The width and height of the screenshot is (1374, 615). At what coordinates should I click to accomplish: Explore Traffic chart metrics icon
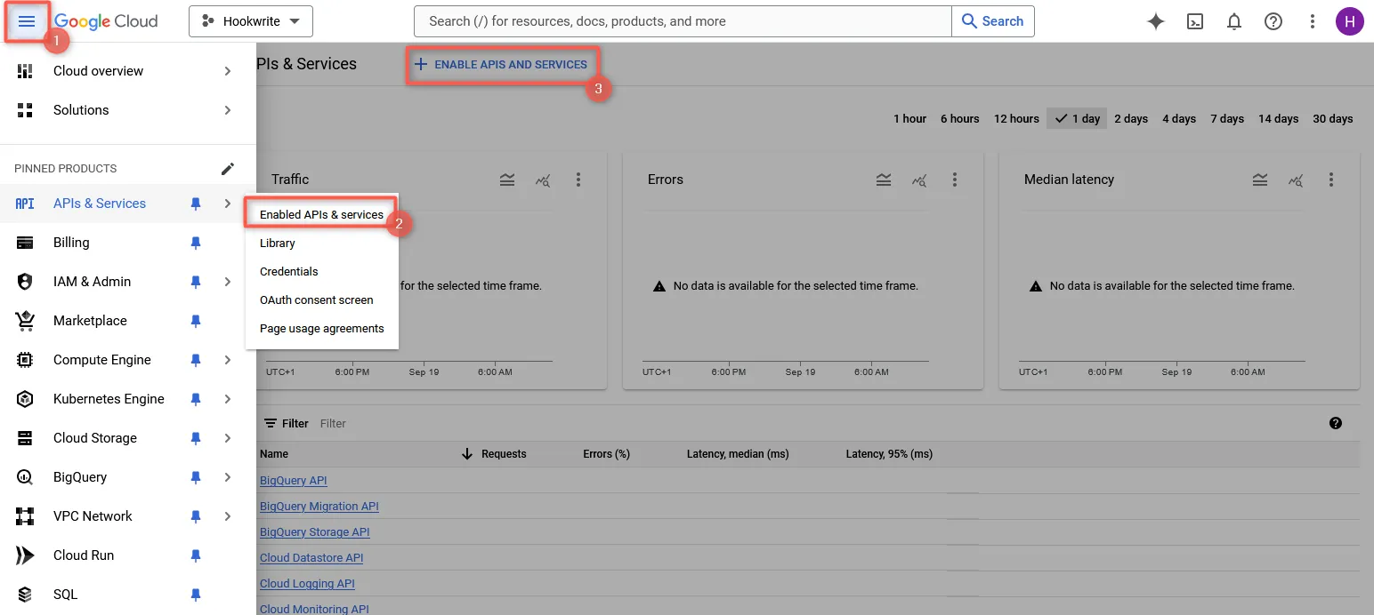coord(543,180)
